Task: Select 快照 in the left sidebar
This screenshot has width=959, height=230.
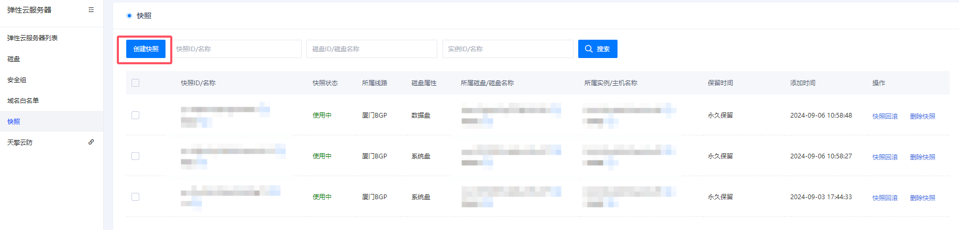Action: 14,122
